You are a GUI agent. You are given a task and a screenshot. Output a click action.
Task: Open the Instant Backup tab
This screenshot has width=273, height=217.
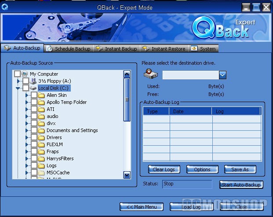click(x=116, y=49)
